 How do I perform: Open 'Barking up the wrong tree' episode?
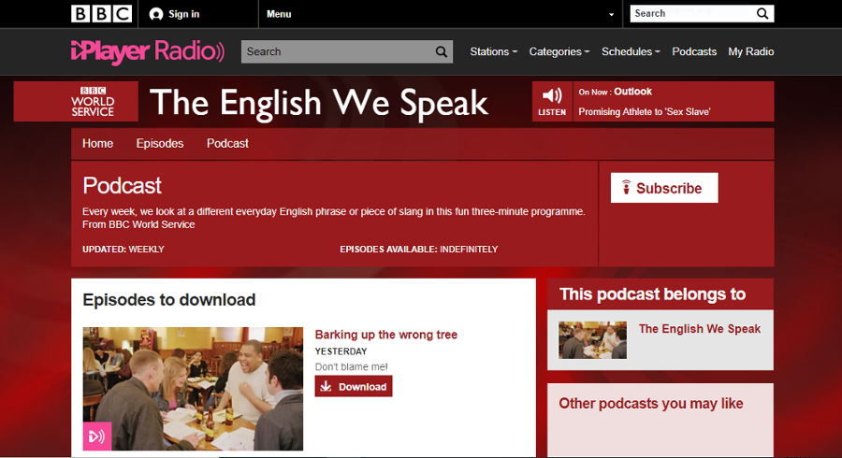pyautogui.click(x=386, y=335)
